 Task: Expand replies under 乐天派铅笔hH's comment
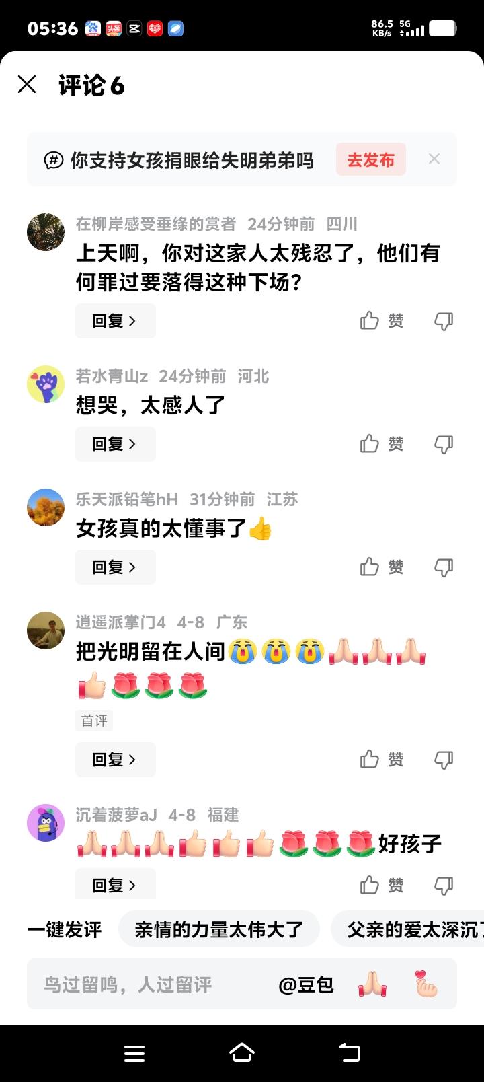click(116, 567)
